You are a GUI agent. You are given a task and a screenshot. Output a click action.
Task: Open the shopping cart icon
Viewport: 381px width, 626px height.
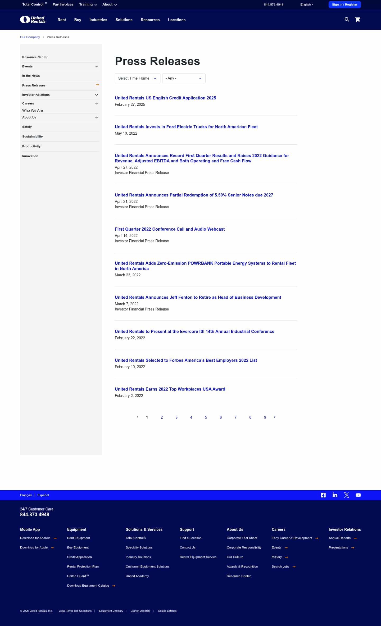click(x=357, y=20)
